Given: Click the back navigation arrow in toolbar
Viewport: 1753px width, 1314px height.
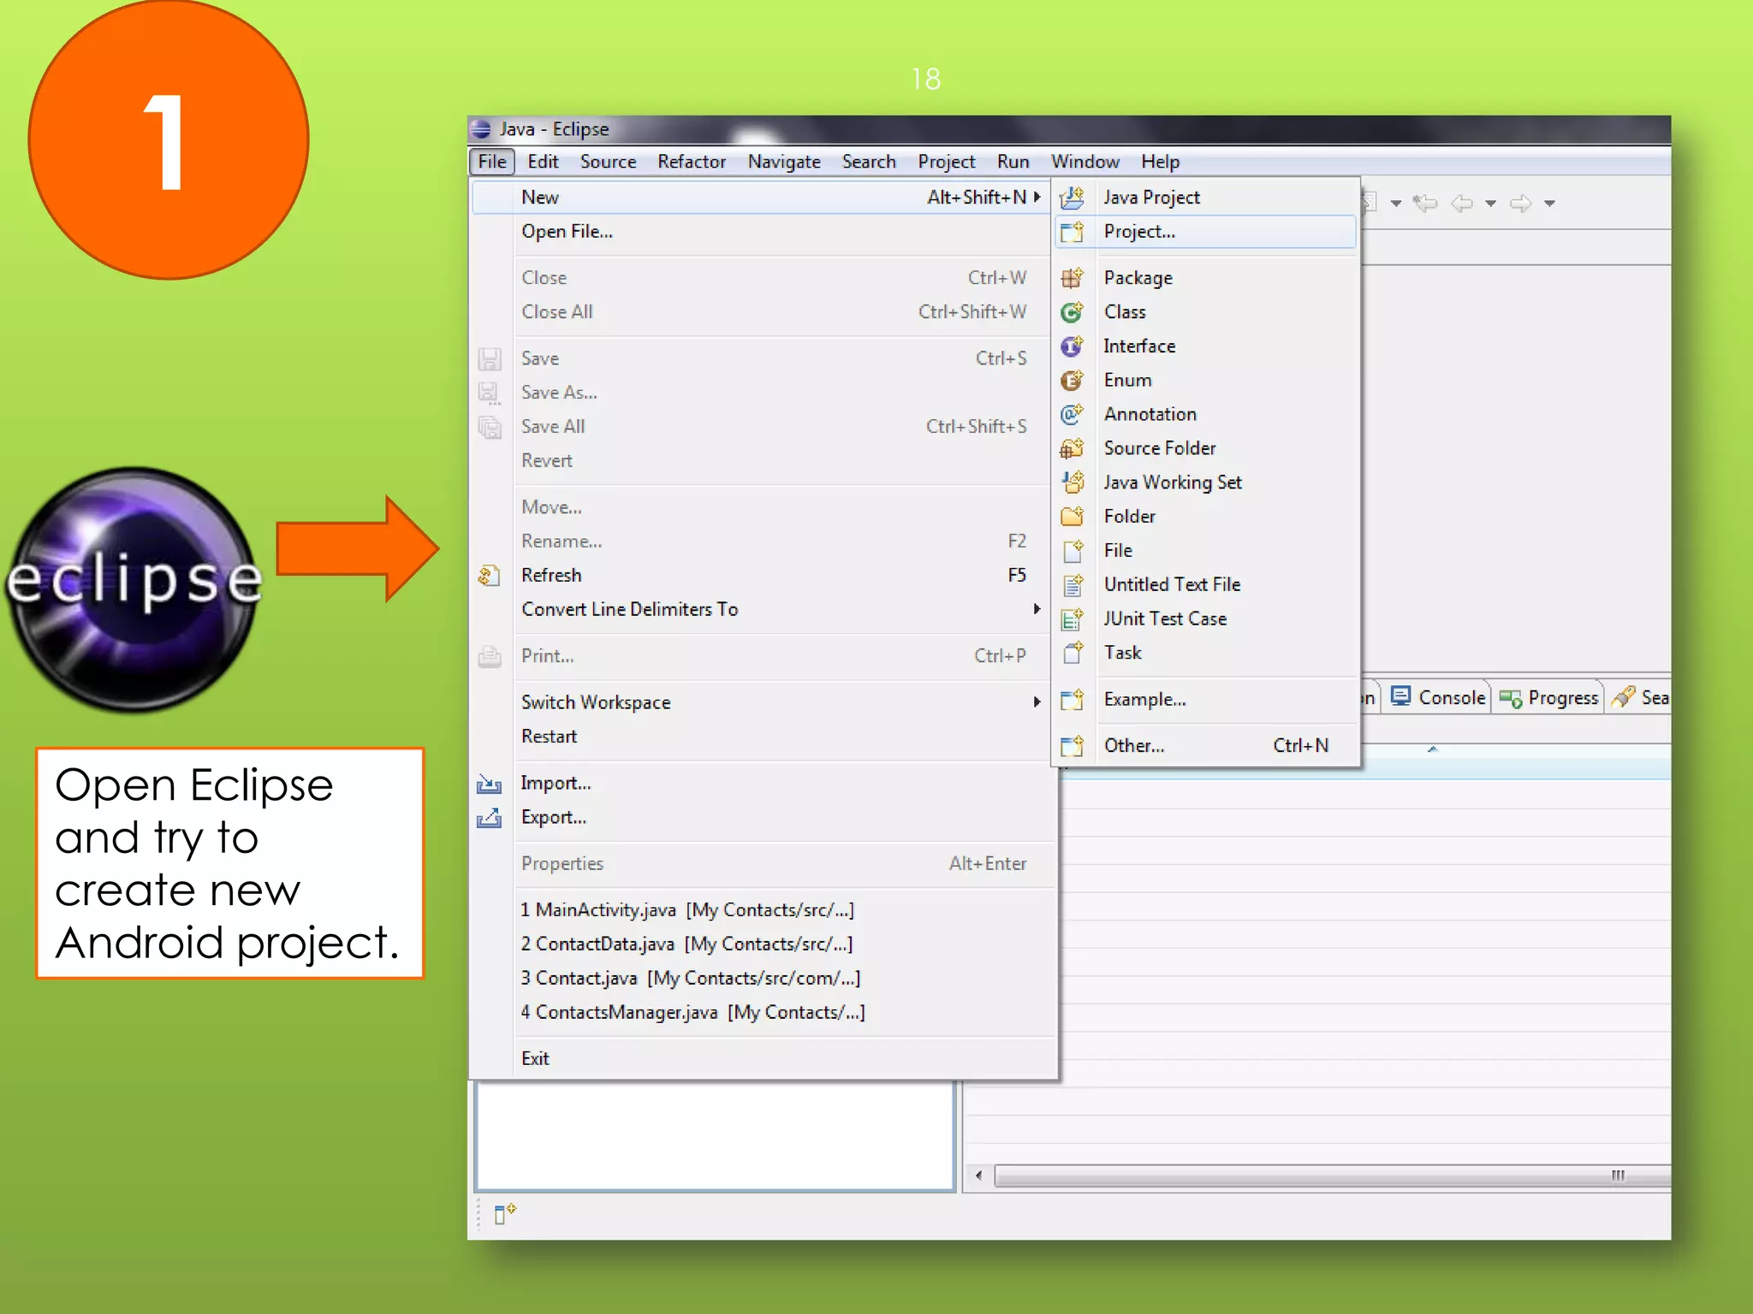Looking at the screenshot, I should [1462, 203].
